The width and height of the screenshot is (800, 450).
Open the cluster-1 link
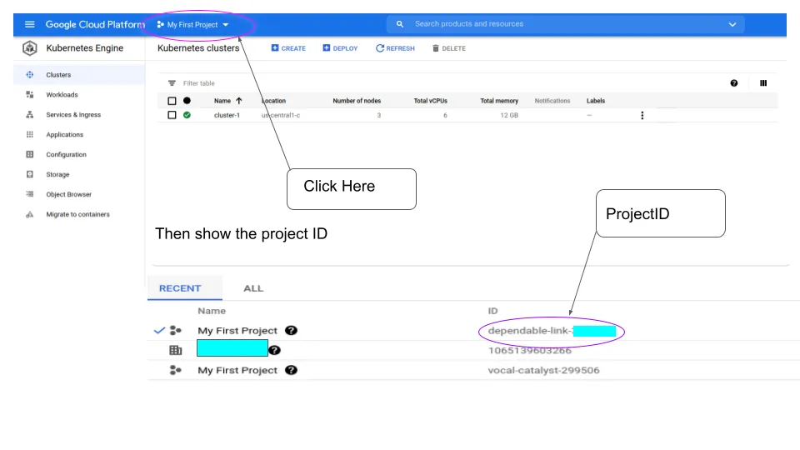(227, 115)
